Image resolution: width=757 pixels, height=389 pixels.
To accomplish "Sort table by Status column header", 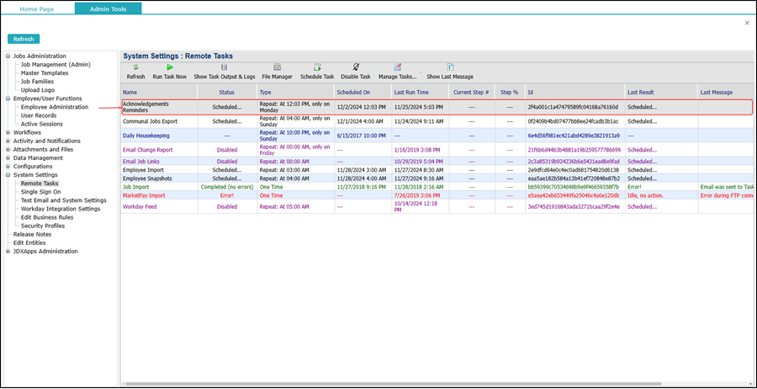I will [x=227, y=92].
